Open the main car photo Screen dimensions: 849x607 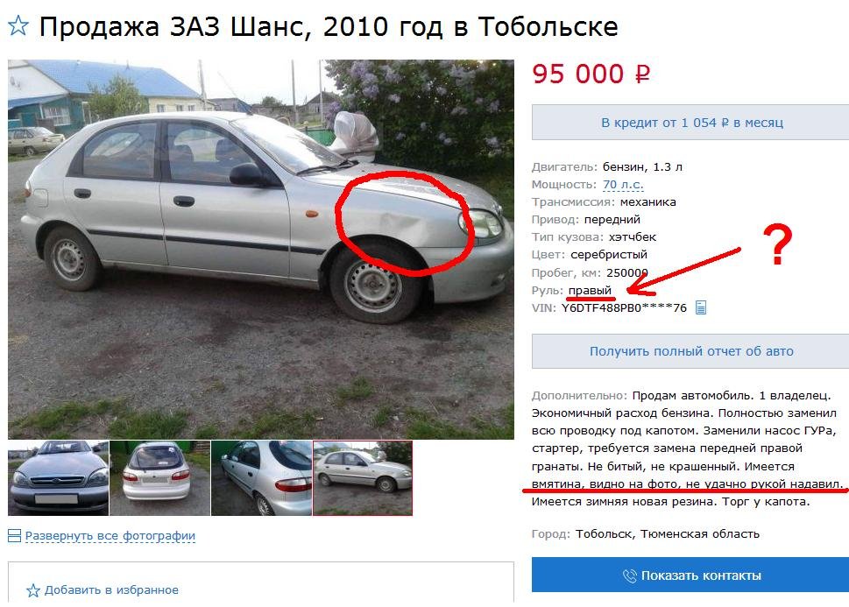[261, 249]
